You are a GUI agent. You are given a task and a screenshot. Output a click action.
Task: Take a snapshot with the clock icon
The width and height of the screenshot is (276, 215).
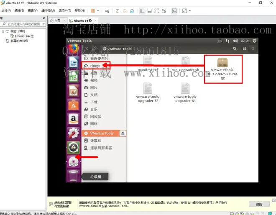point(117,11)
